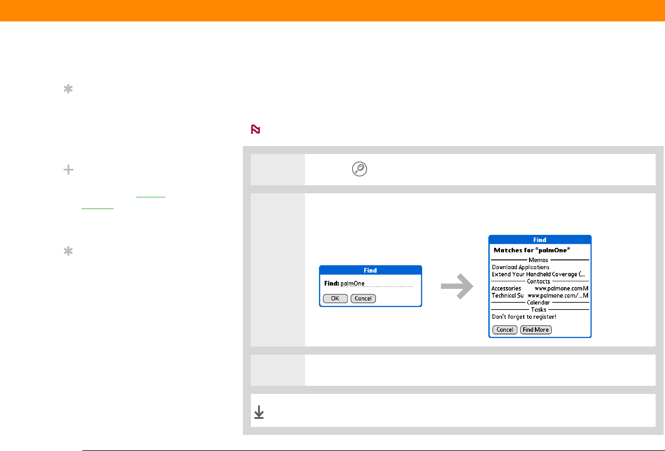Click the www.palmone.comM contact entry
The height and width of the screenshot is (451, 665).
tap(562, 288)
